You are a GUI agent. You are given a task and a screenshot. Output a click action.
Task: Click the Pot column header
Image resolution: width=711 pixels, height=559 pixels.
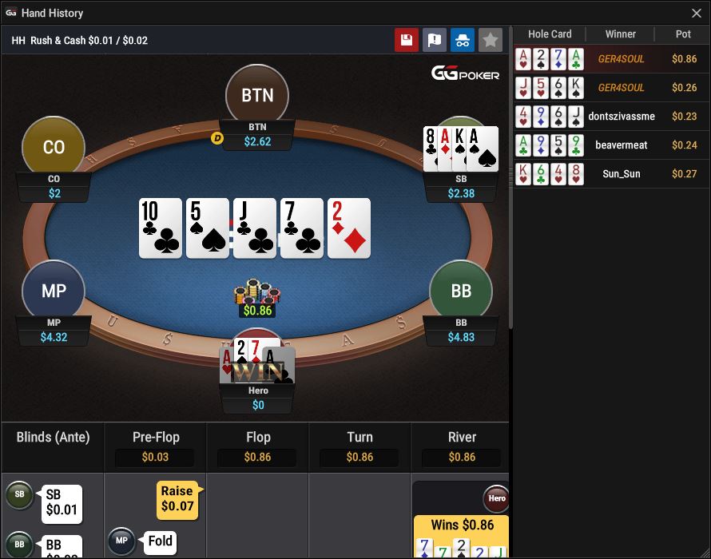tap(682, 34)
